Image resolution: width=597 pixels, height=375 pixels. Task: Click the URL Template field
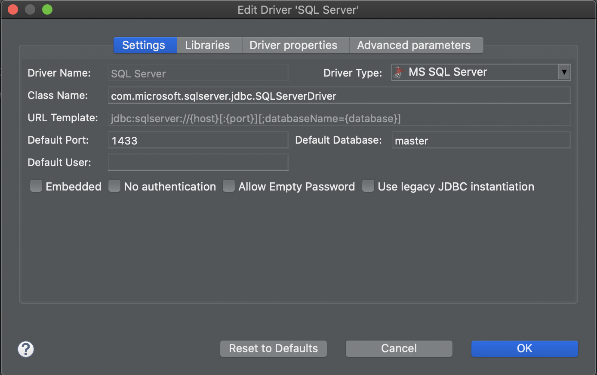pyautogui.click(x=339, y=118)
